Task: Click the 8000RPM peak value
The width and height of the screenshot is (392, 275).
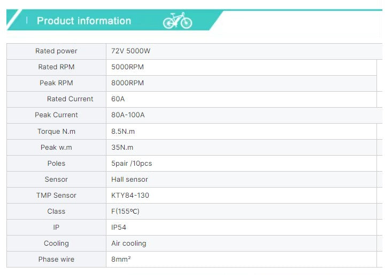Action: [127, 83]
